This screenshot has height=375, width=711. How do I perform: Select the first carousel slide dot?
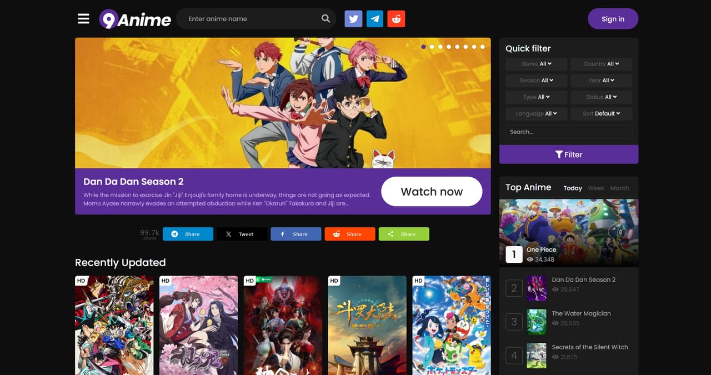(424, 47)
